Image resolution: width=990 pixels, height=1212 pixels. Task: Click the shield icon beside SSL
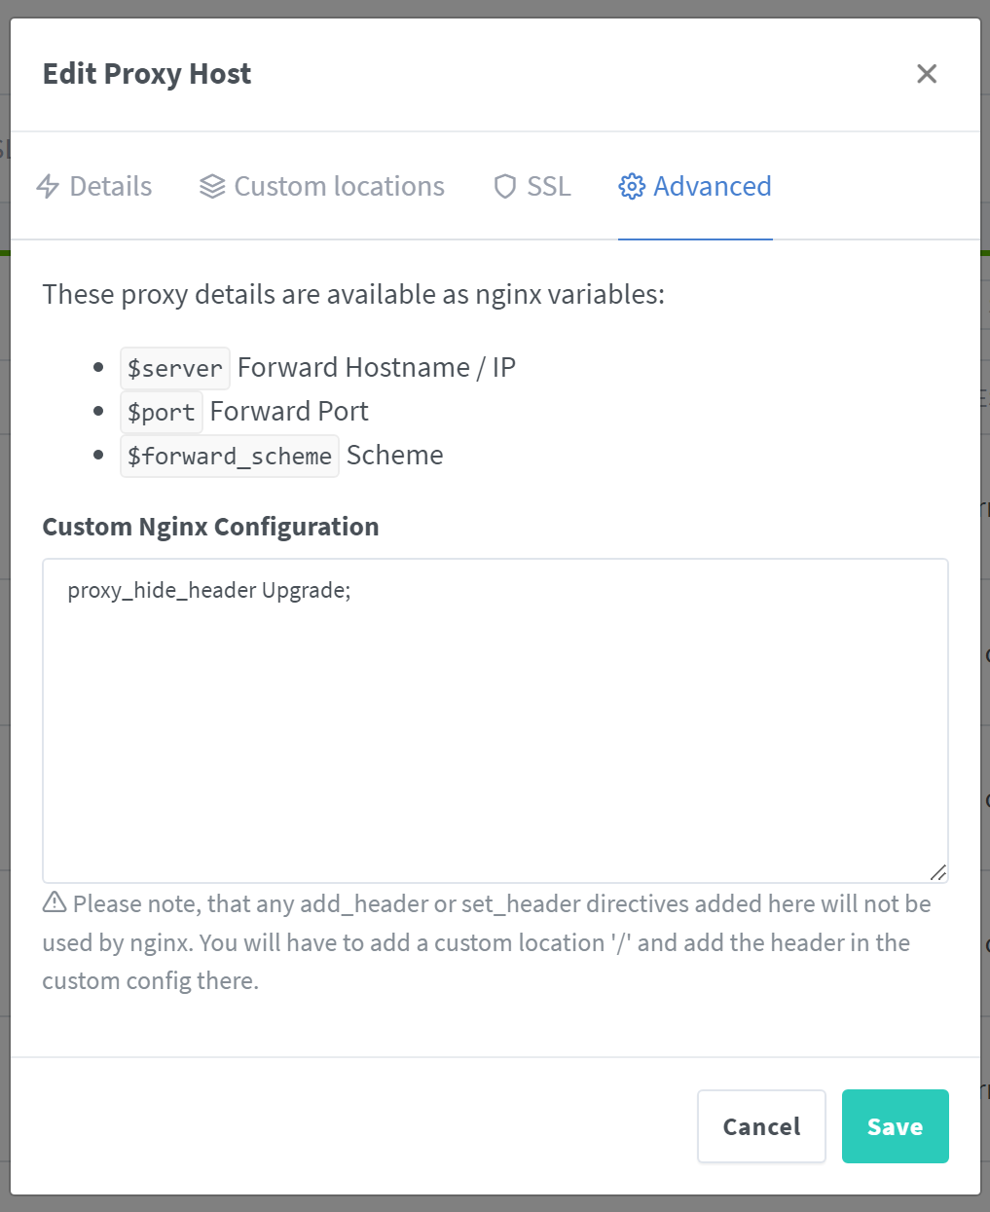pos(505,186)
